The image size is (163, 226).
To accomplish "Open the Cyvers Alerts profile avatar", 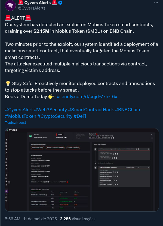I will pyautogui.click(x=10, y=5).
